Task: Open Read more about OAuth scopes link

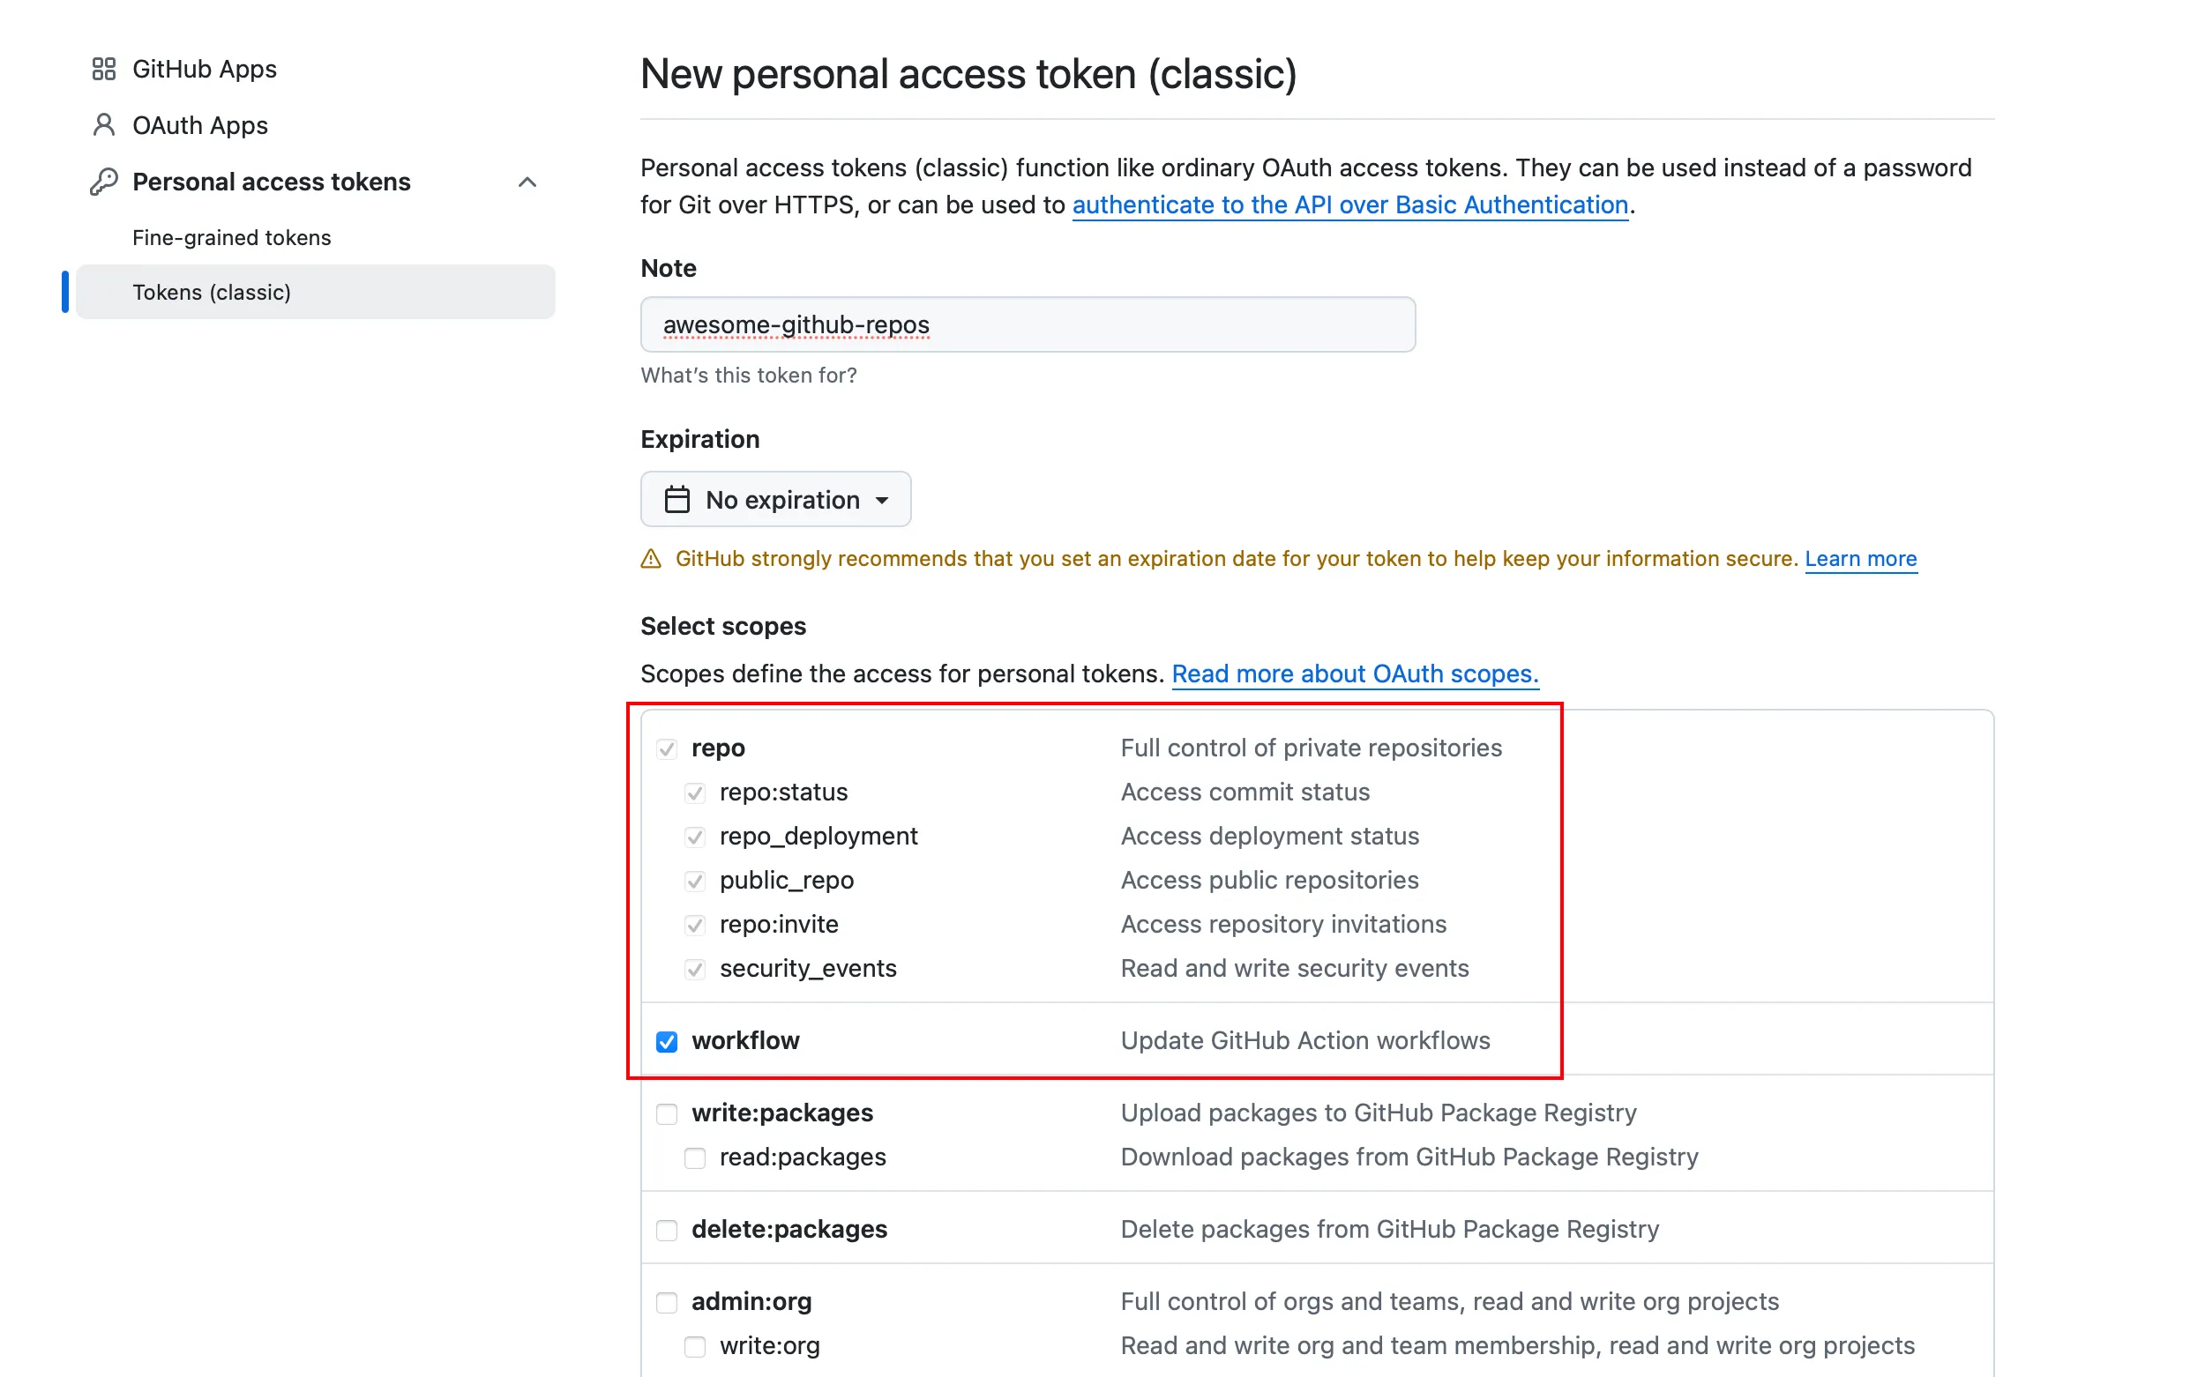Action: [x=1354, y=674]
